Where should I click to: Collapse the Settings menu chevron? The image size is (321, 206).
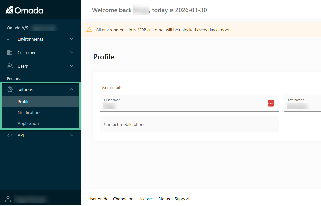click(x=72, y=89)
